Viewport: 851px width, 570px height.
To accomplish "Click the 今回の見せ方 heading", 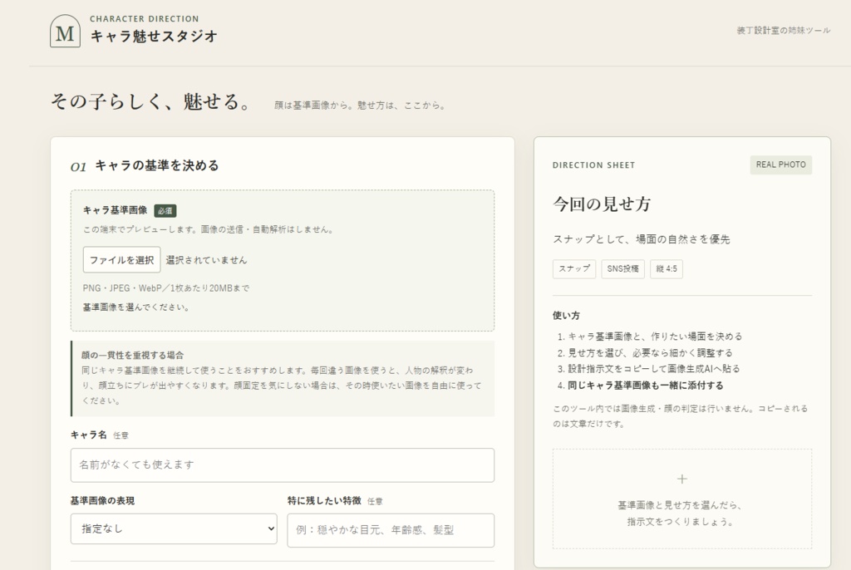I will [x=602, y=204].
